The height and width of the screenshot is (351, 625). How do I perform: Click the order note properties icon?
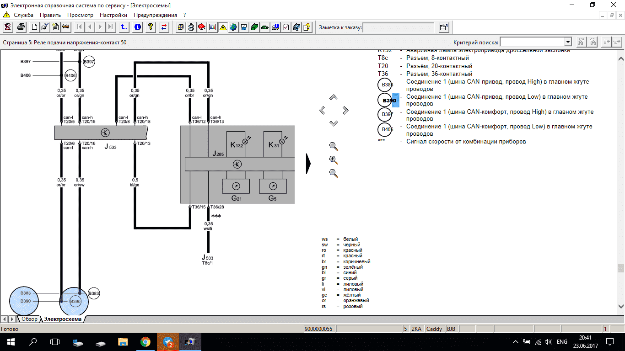coord(444,27)
